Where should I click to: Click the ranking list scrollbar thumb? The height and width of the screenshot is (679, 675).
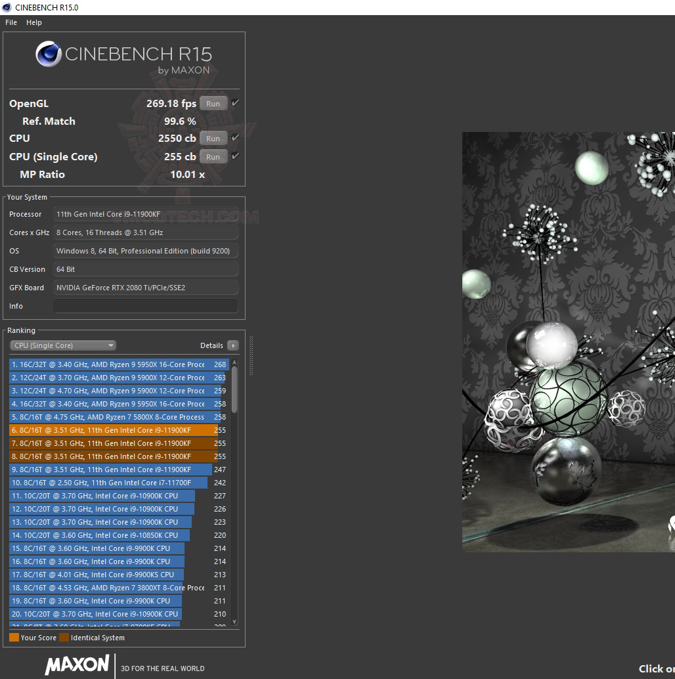(x=234, y=389)
